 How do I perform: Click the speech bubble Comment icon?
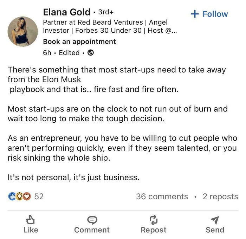point(92,220)
